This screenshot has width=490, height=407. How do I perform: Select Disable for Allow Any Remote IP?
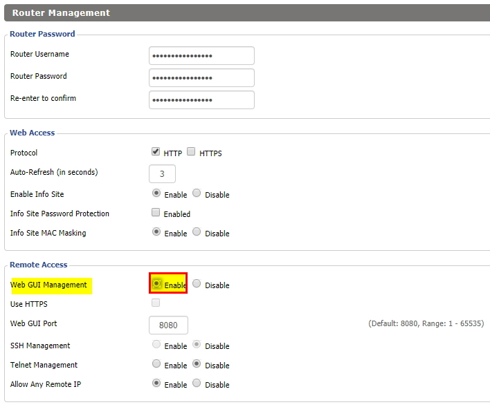(x=197, y=384)
